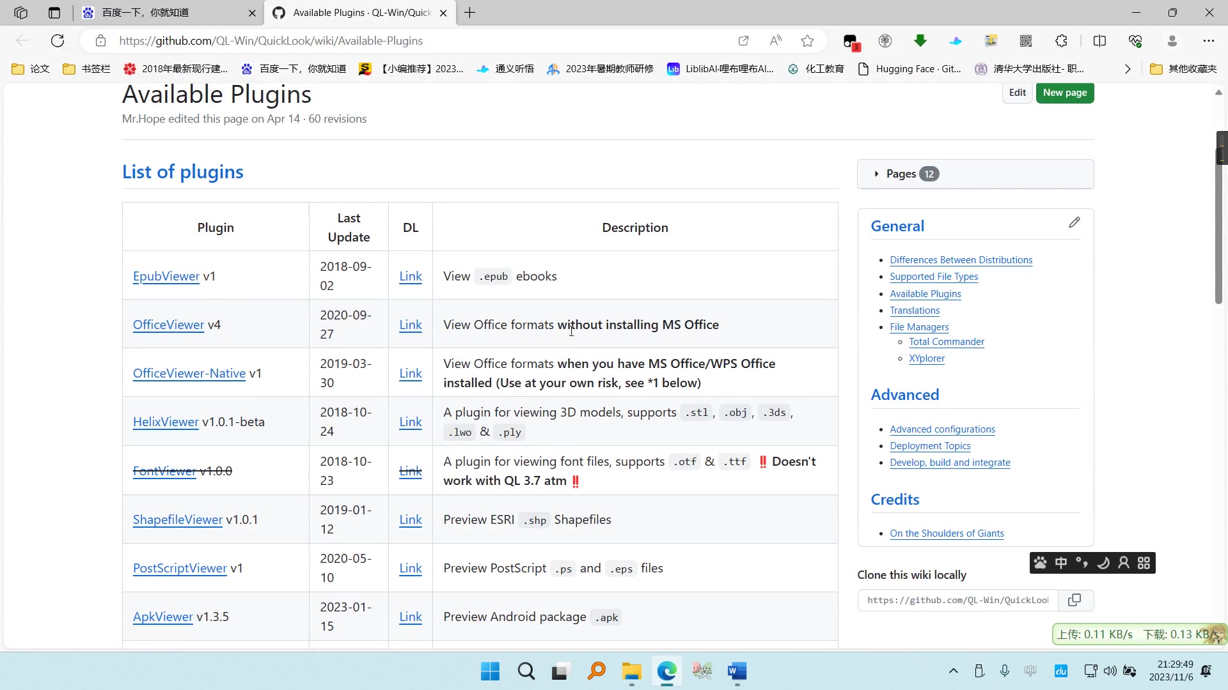
Task: Open browser Settings and more menu
Action: point(1208,41)
